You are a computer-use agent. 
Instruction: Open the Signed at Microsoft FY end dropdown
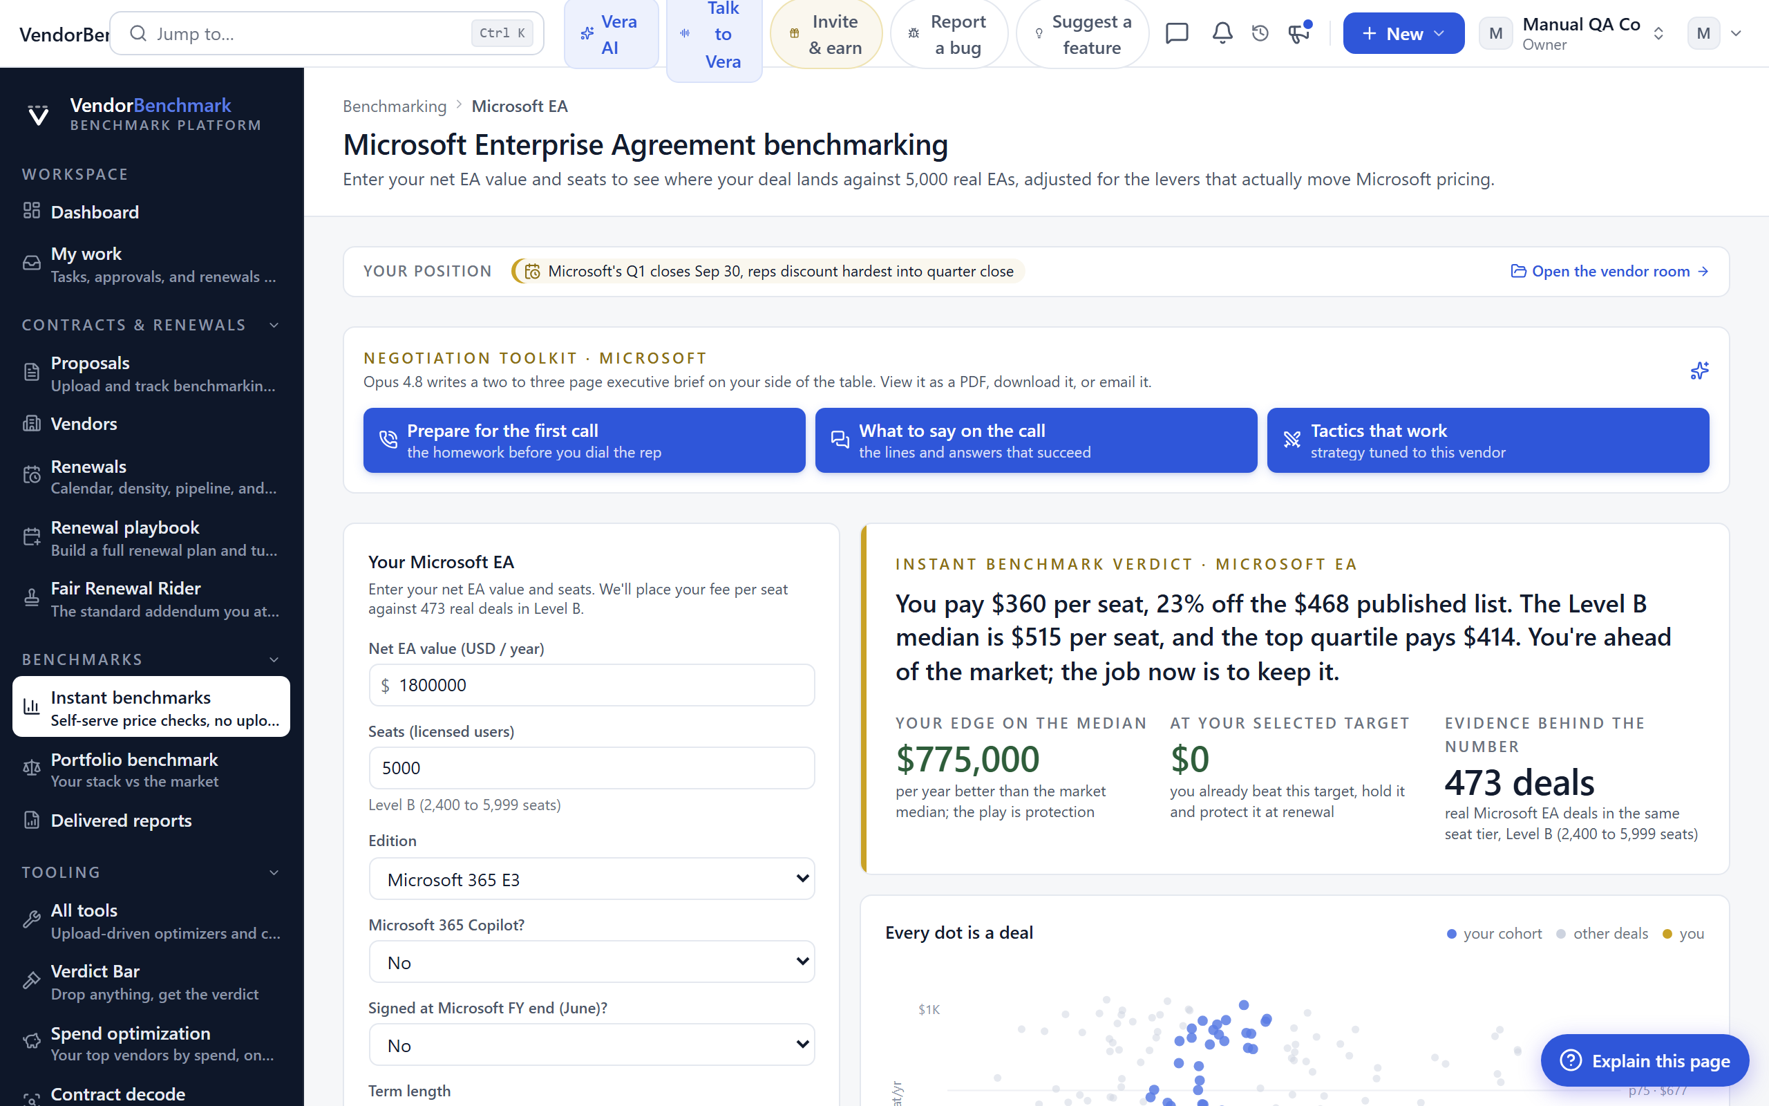tap(592, 1044)
